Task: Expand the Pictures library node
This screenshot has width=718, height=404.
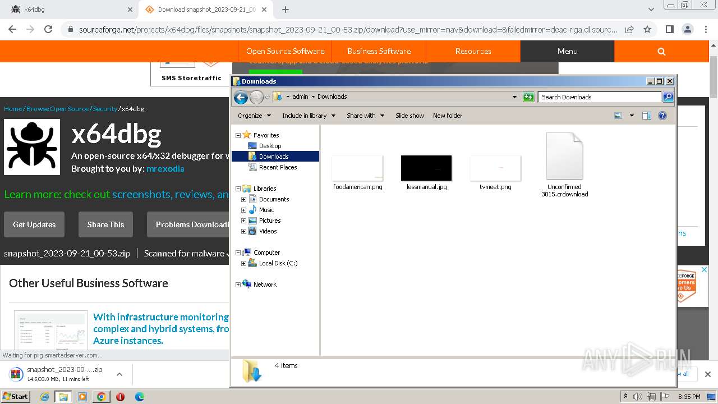Action: tap(243, 221)
